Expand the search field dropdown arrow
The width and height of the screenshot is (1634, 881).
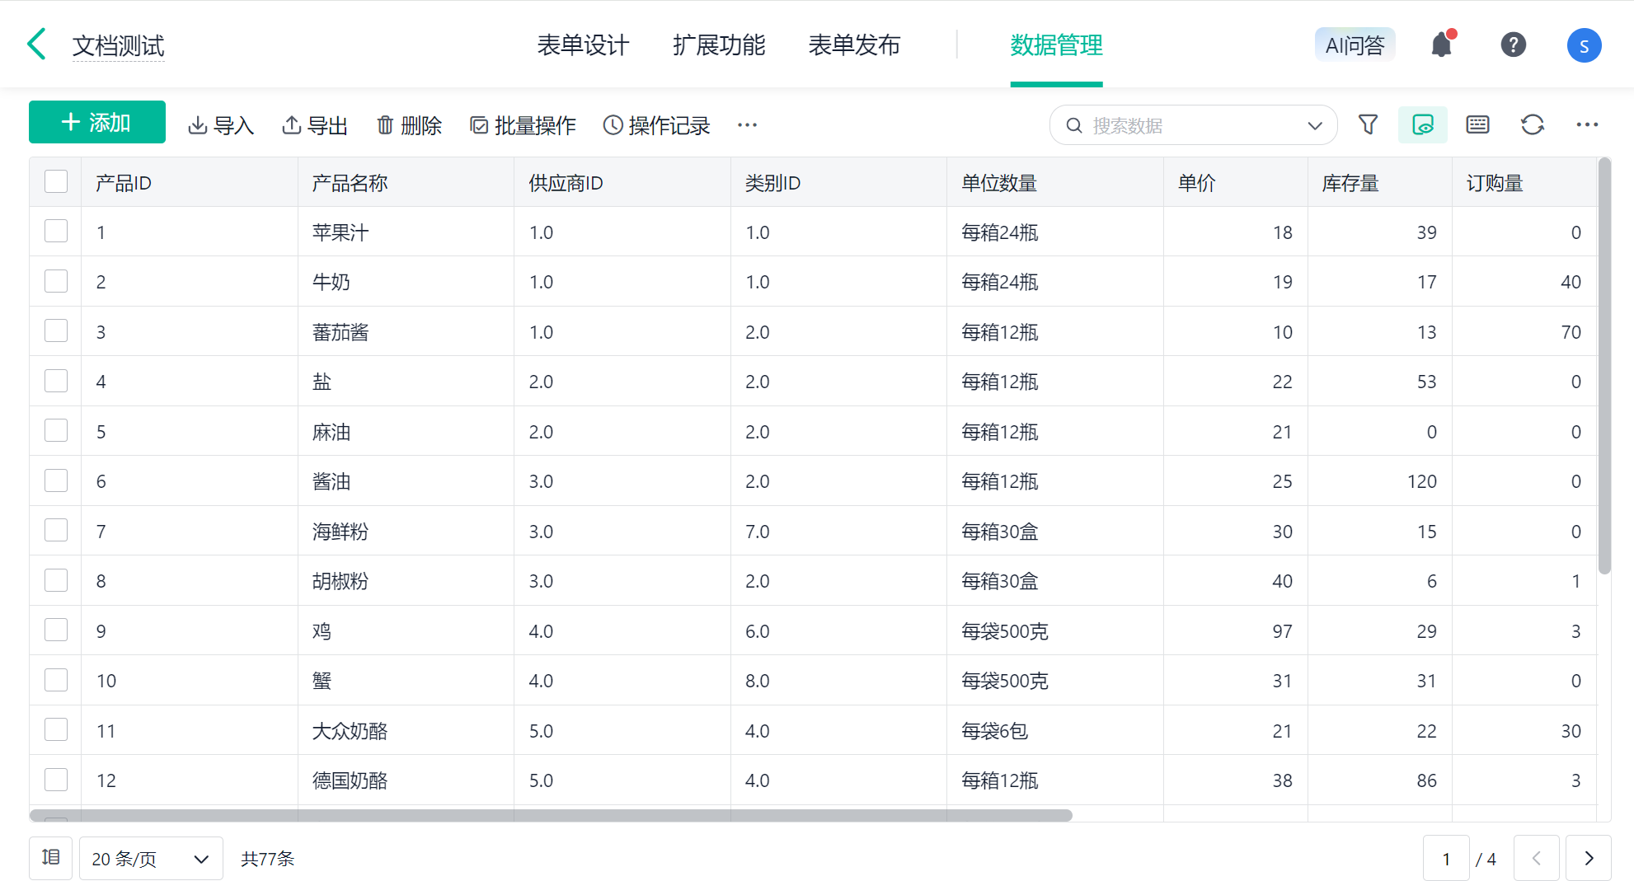(x=1315, y=125)
